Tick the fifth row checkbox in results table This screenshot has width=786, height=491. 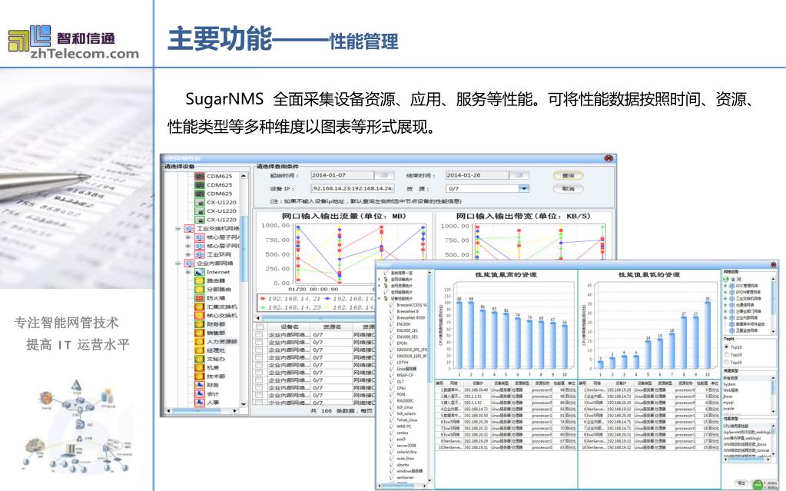259,365
